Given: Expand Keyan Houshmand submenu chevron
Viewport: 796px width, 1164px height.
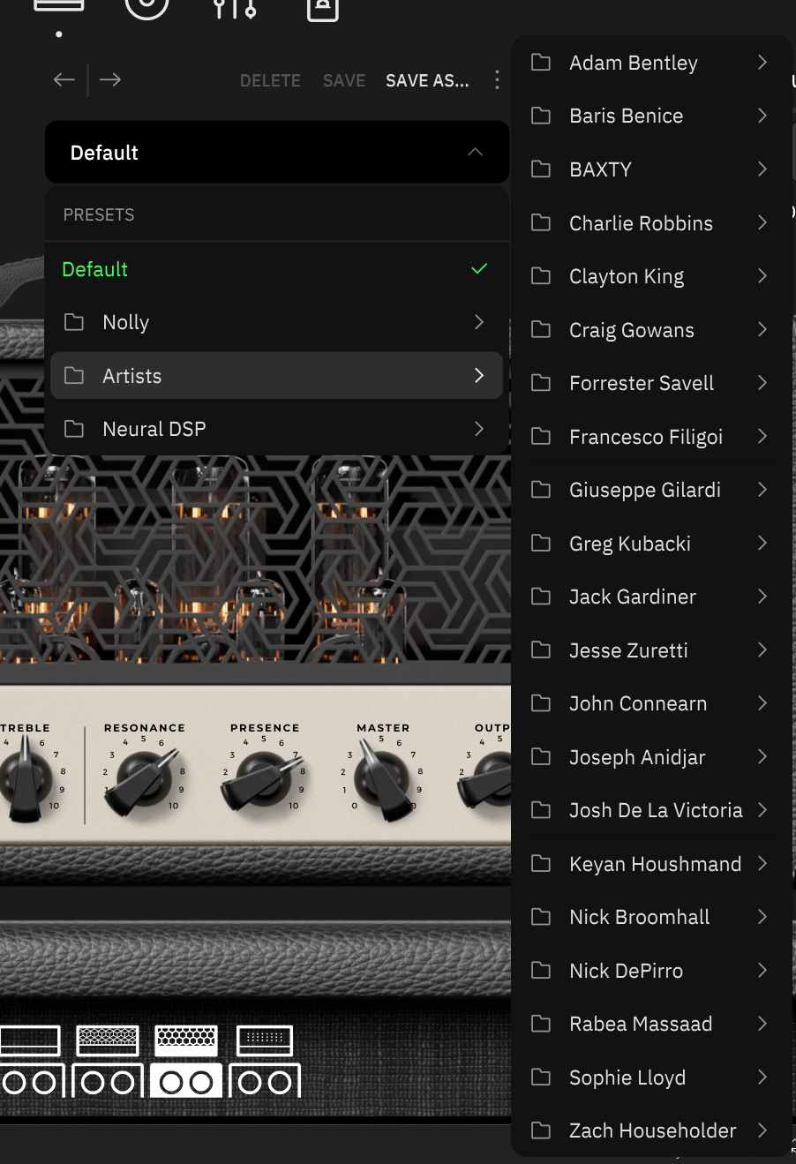Looking at the screenshot, I should pos(762,863).
